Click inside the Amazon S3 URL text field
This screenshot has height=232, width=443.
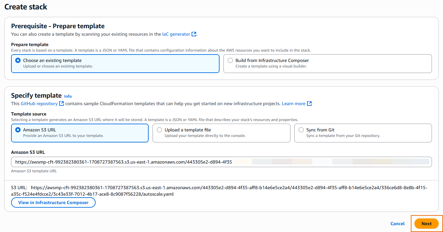point(221,162)
